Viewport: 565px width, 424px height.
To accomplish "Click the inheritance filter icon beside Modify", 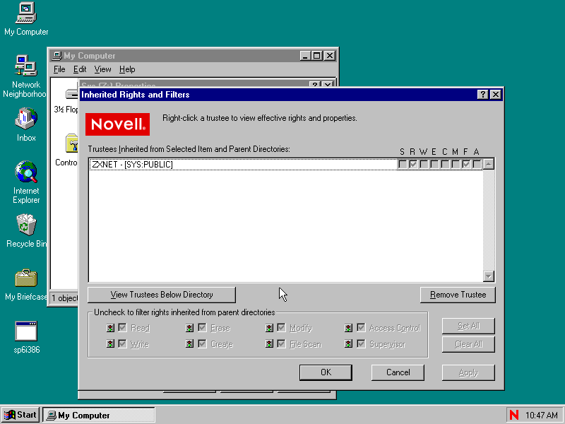I will 269,328.
